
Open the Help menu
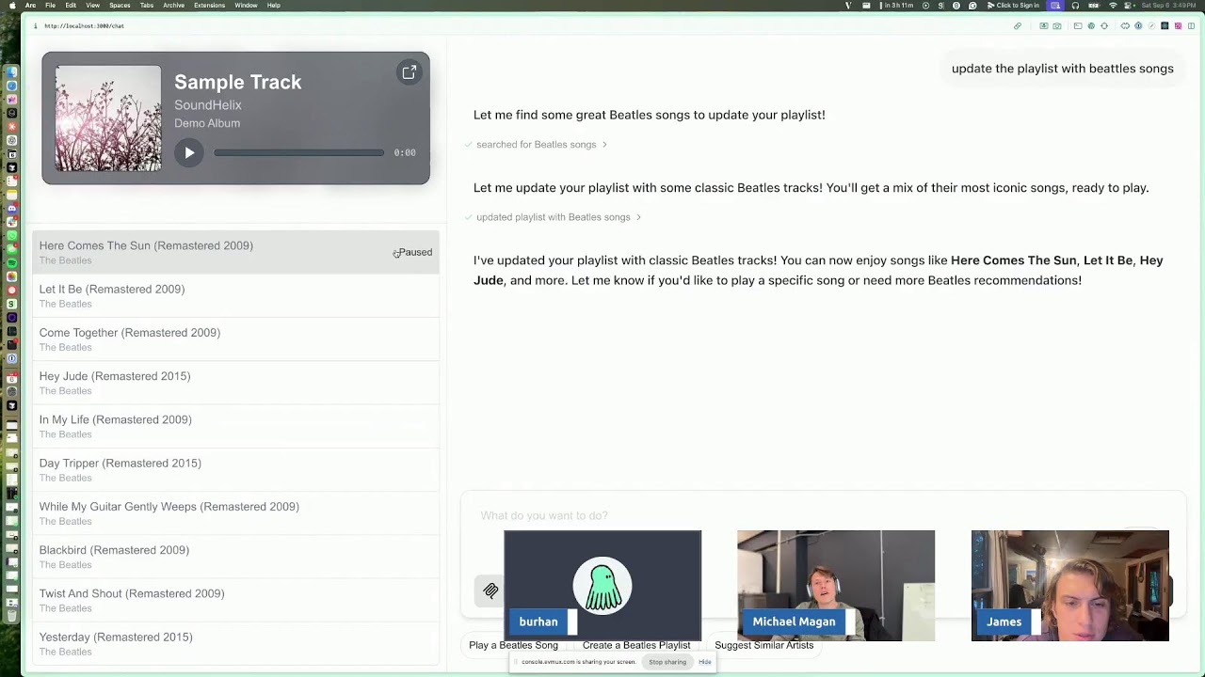[273, 6]
